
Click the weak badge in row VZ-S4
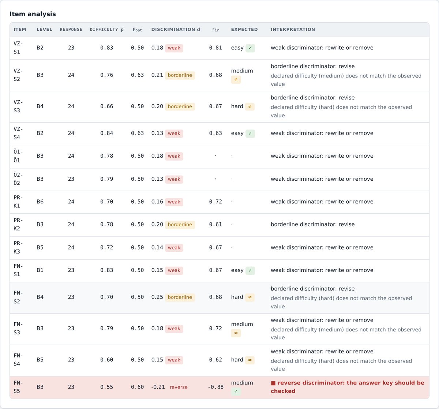(174, 134)
